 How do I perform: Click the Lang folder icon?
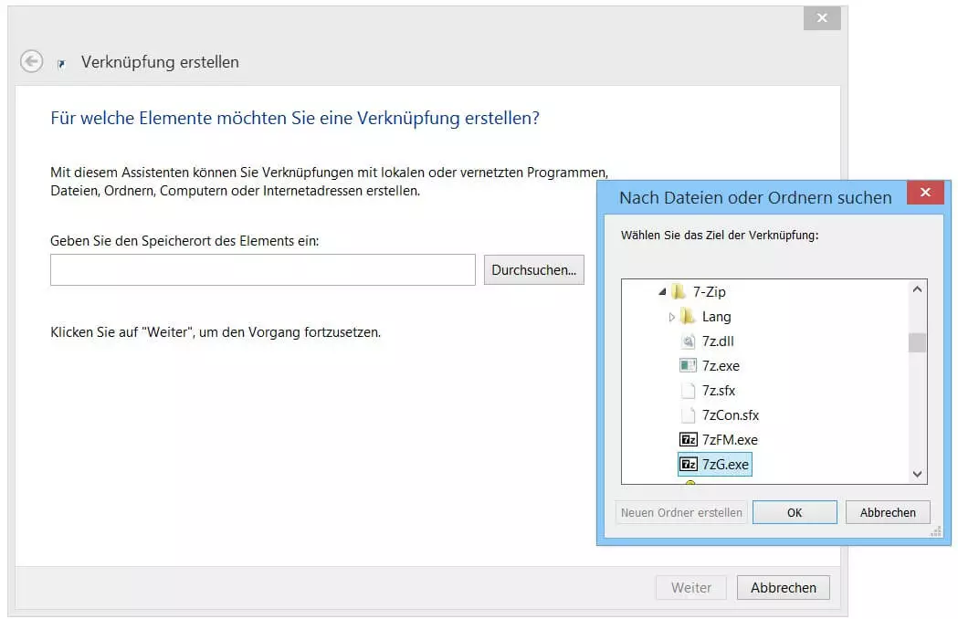(x=688, y=317)
